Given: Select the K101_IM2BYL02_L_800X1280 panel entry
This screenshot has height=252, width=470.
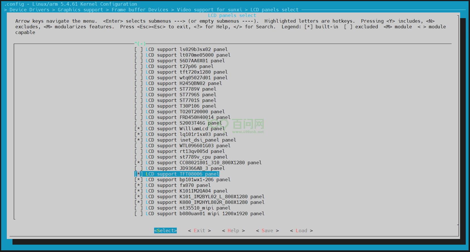Looking at the screenshot, I should (x=205, y=197).
